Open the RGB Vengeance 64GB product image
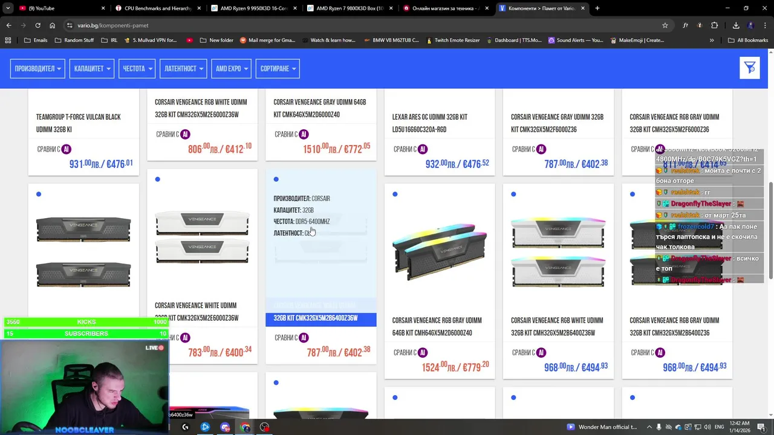 point(440,252)
